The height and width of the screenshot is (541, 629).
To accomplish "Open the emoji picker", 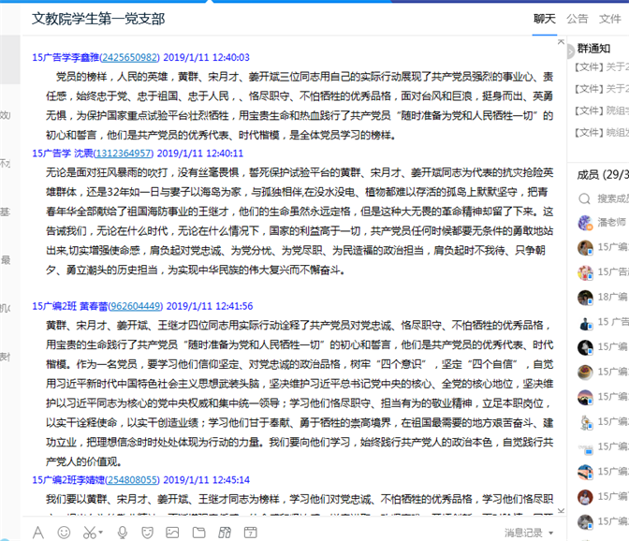I will click(x=65, y=532).
